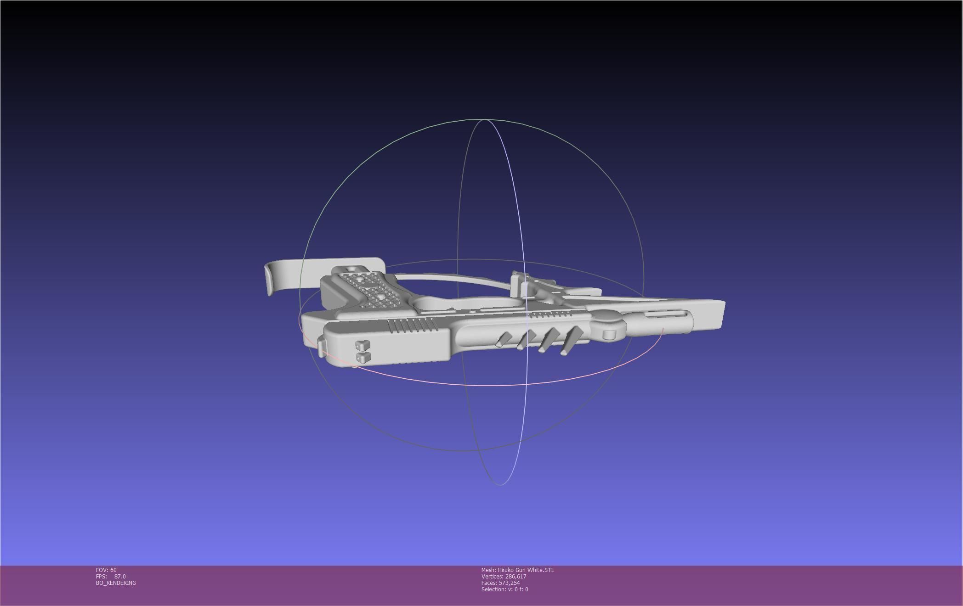Click the Mesh: Hiruko Gun White.STL label

[x=518, y=570]
